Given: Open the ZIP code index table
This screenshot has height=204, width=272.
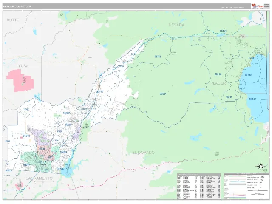Looking at the screenshot, I should 199,186.
